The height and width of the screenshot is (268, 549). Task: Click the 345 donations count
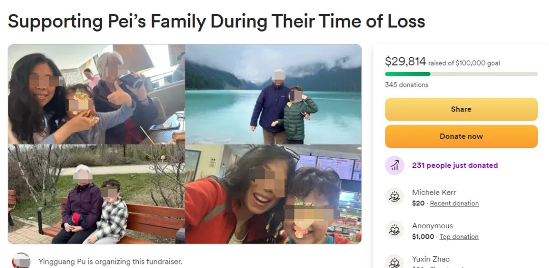point(407,85)
